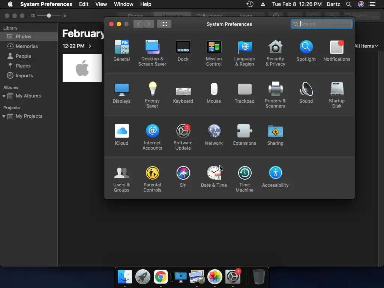Open Notifications preferences

coord(337,51)
